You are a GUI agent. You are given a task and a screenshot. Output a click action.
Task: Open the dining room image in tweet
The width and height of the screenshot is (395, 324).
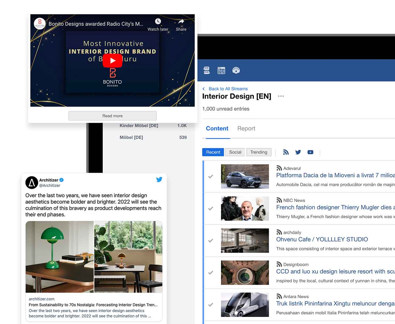tap(128, 257)
